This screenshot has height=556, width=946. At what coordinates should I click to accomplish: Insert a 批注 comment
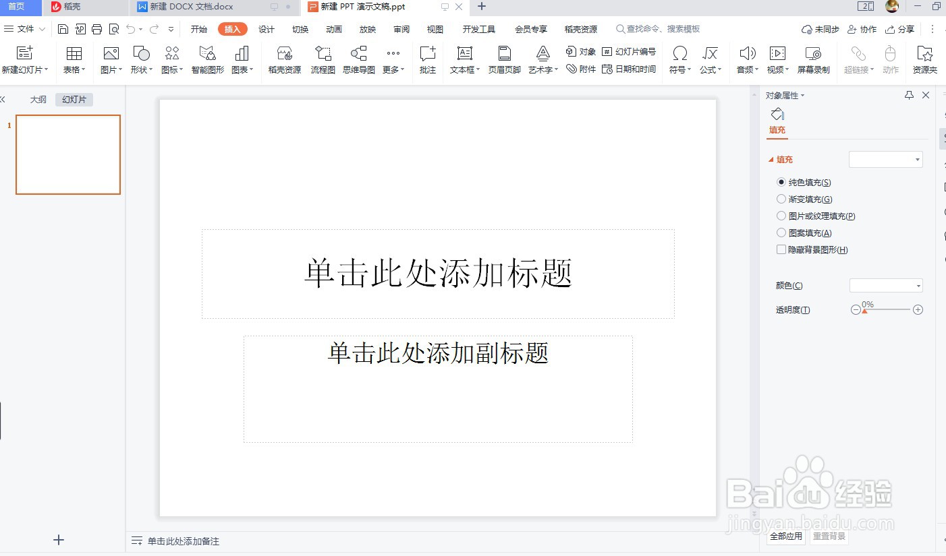(427, 59)
